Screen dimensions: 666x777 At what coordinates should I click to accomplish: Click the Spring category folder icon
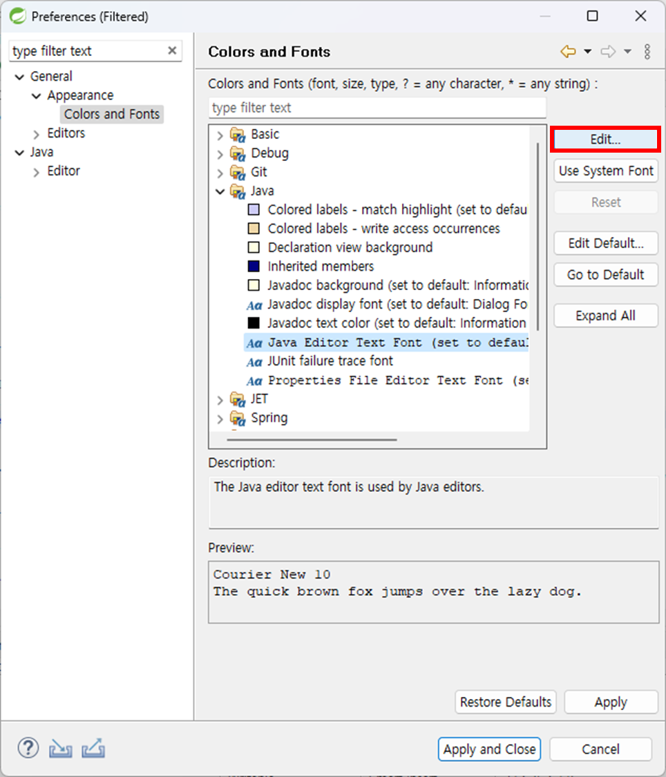(238, 419)
